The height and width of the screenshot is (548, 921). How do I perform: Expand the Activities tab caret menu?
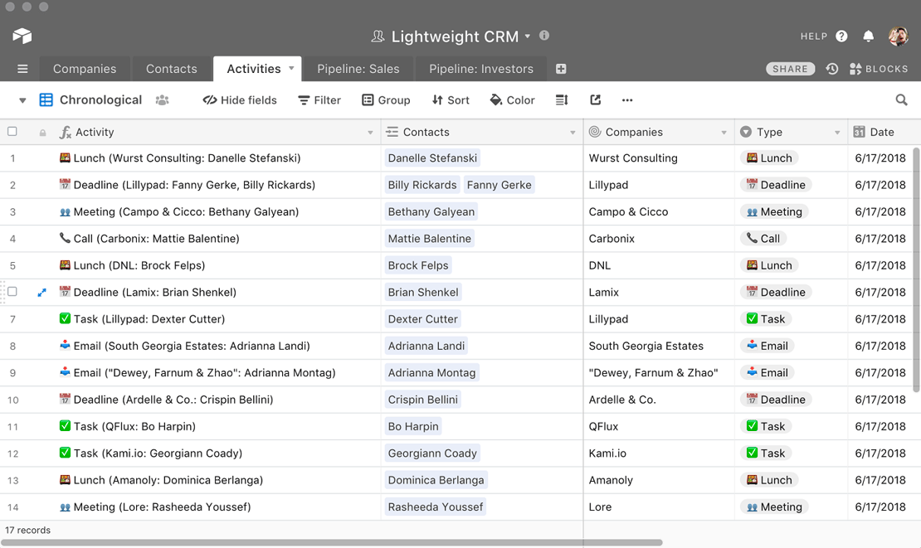pyautogui.click(x=290, y=69)
